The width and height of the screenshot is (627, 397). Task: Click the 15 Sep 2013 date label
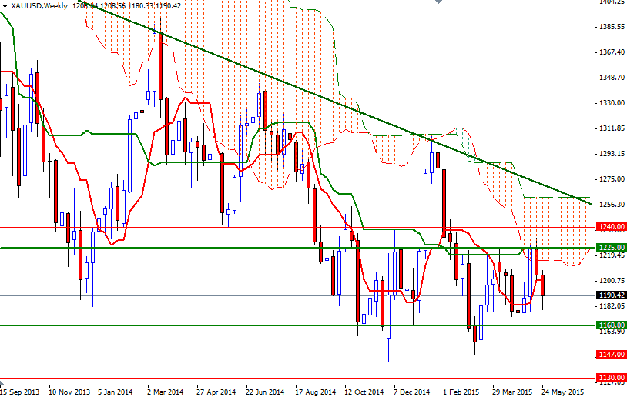pos(19,392)
